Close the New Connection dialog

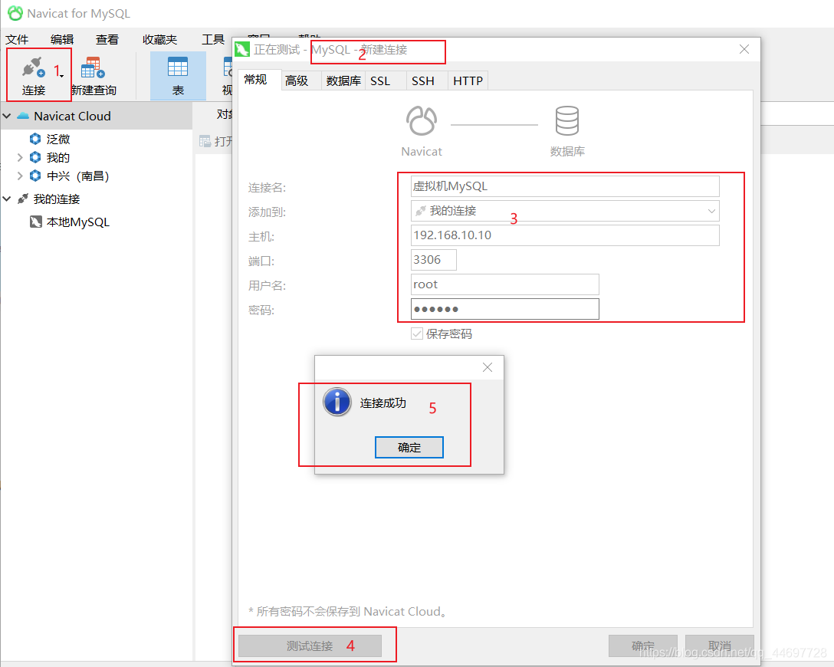(x=744, y=50)
